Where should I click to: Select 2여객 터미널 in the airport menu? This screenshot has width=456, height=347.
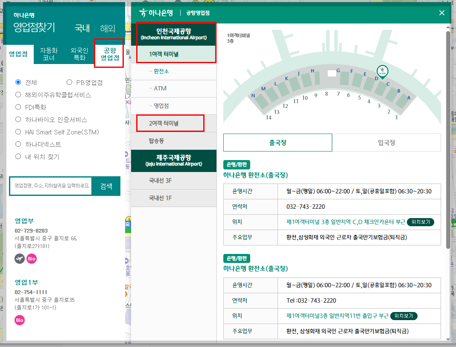pyautogui.click(x=174, y=123)
